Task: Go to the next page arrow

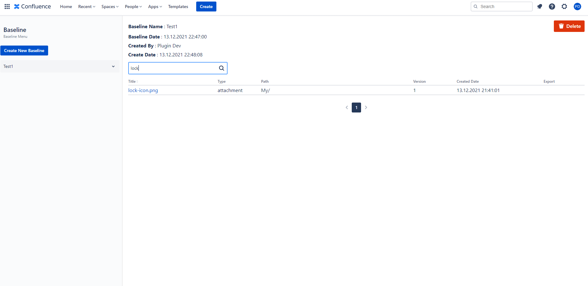Action: [x=366, y=108]
